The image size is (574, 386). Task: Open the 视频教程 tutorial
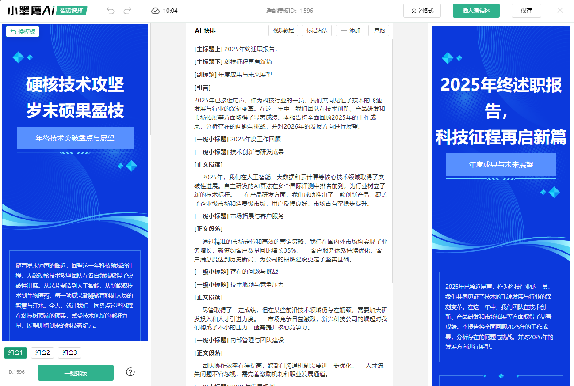pyautogui.click(x=283, y=30)
